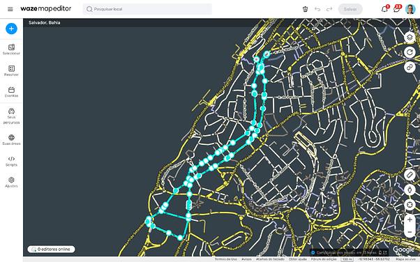Image resolution: width=420 pixels, height=262 pixels.
Task: Focus the Pesquisar local search field
Action: [147, 9]
